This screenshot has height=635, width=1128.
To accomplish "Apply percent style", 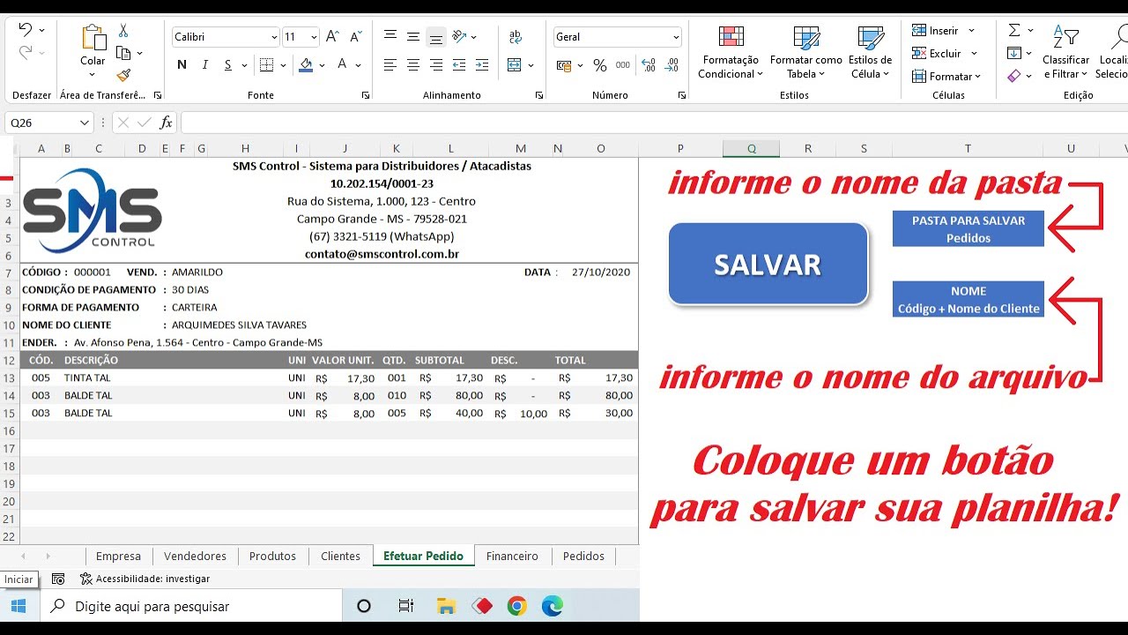I will click(600, 65).
